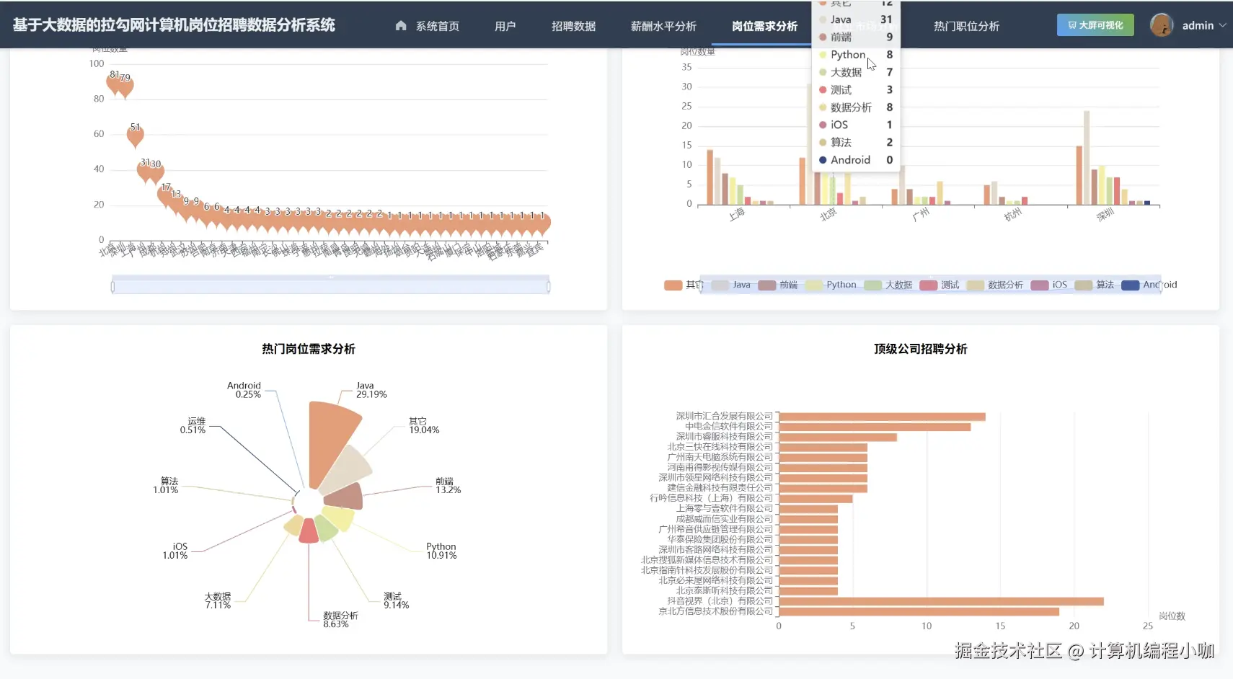Expand the admin dropdown arrow
Image resolution: width=1233 pixels, height=679 pixels.
click(x=1223, y=25)
